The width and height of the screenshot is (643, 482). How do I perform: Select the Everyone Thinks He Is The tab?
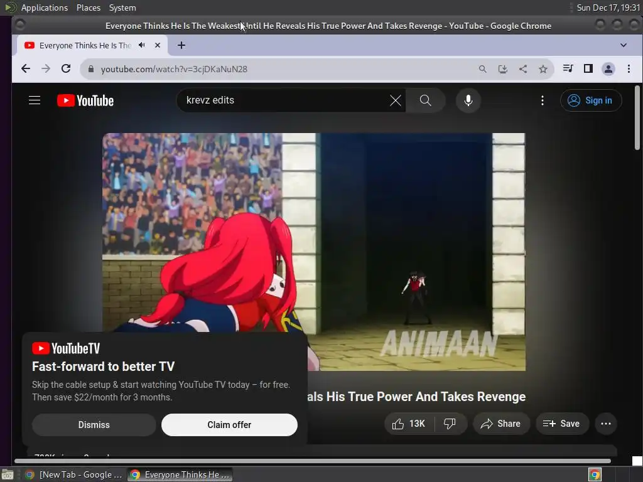[x=85, y=45]
